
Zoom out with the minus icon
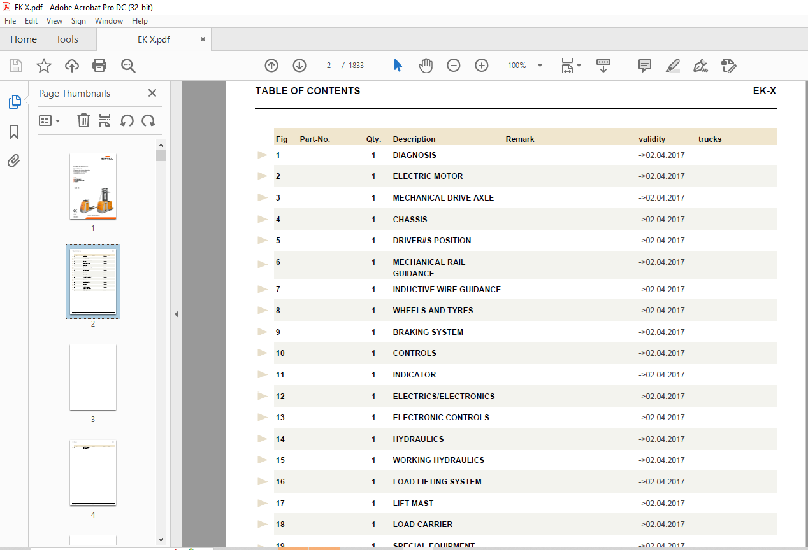click(454, 66)
